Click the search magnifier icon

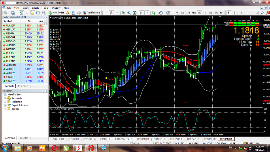click(x=262, y=13)
